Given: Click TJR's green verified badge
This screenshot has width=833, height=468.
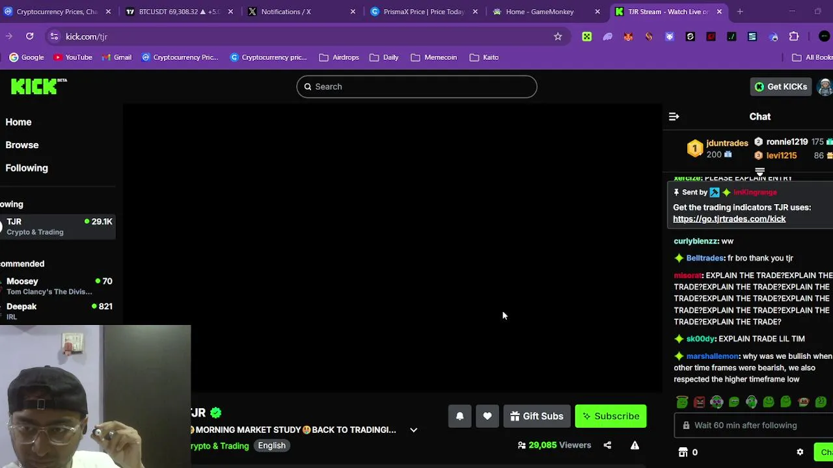Looking at the screenshot, I should point(216,413).
